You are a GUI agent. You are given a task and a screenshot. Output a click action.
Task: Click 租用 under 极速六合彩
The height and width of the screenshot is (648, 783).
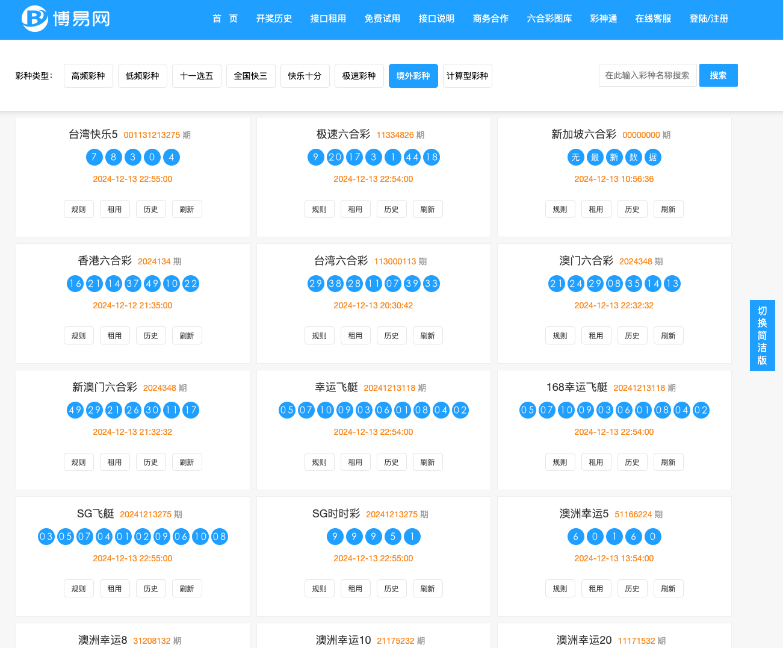pyautogui.click(x=355, y=210)
